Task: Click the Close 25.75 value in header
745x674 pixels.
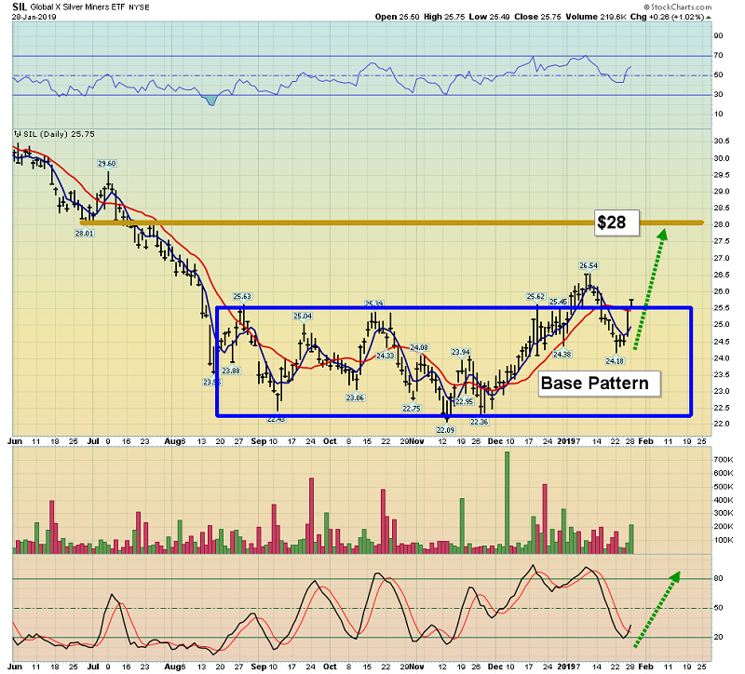Action: 537,17
